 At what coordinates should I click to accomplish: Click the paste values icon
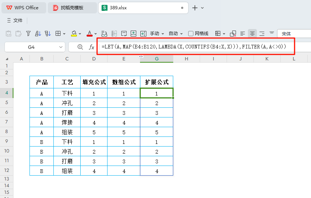9,34
